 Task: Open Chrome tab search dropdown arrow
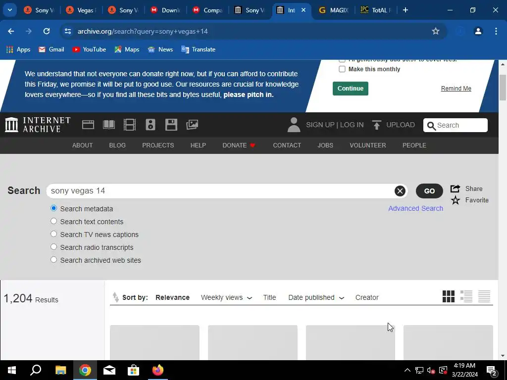[10, 10]
